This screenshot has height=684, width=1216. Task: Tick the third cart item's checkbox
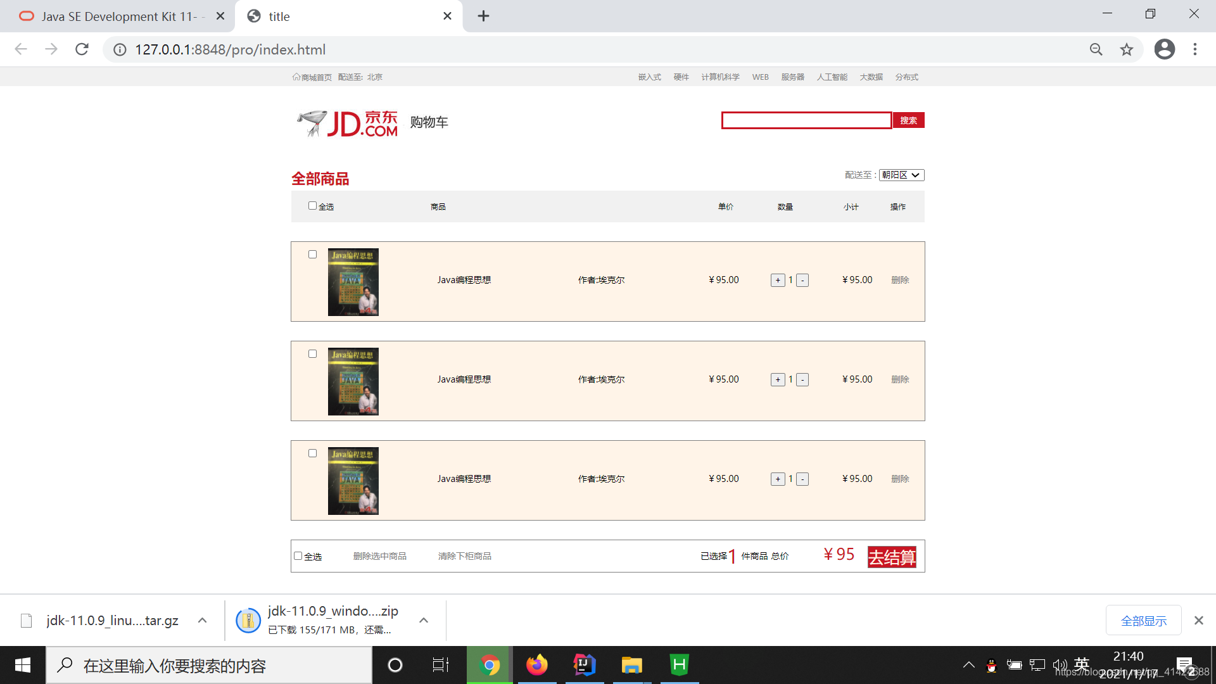tap(312, 453)
